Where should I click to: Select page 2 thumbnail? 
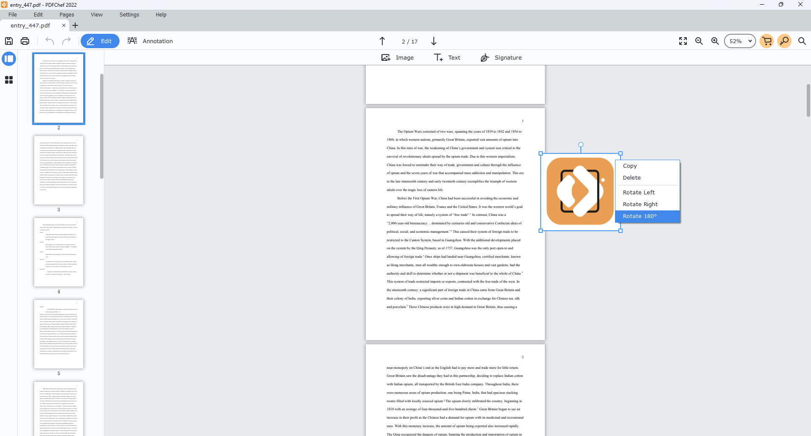59,89
